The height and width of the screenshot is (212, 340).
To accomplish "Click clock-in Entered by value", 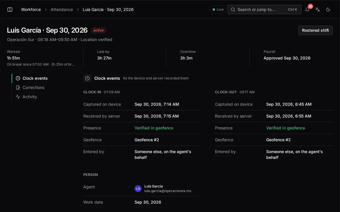I will [x=163, y=155].
